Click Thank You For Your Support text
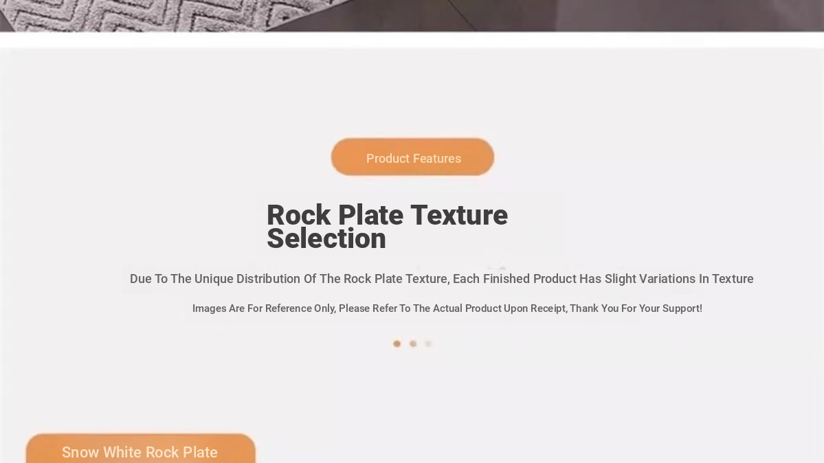 coord(636,308)
